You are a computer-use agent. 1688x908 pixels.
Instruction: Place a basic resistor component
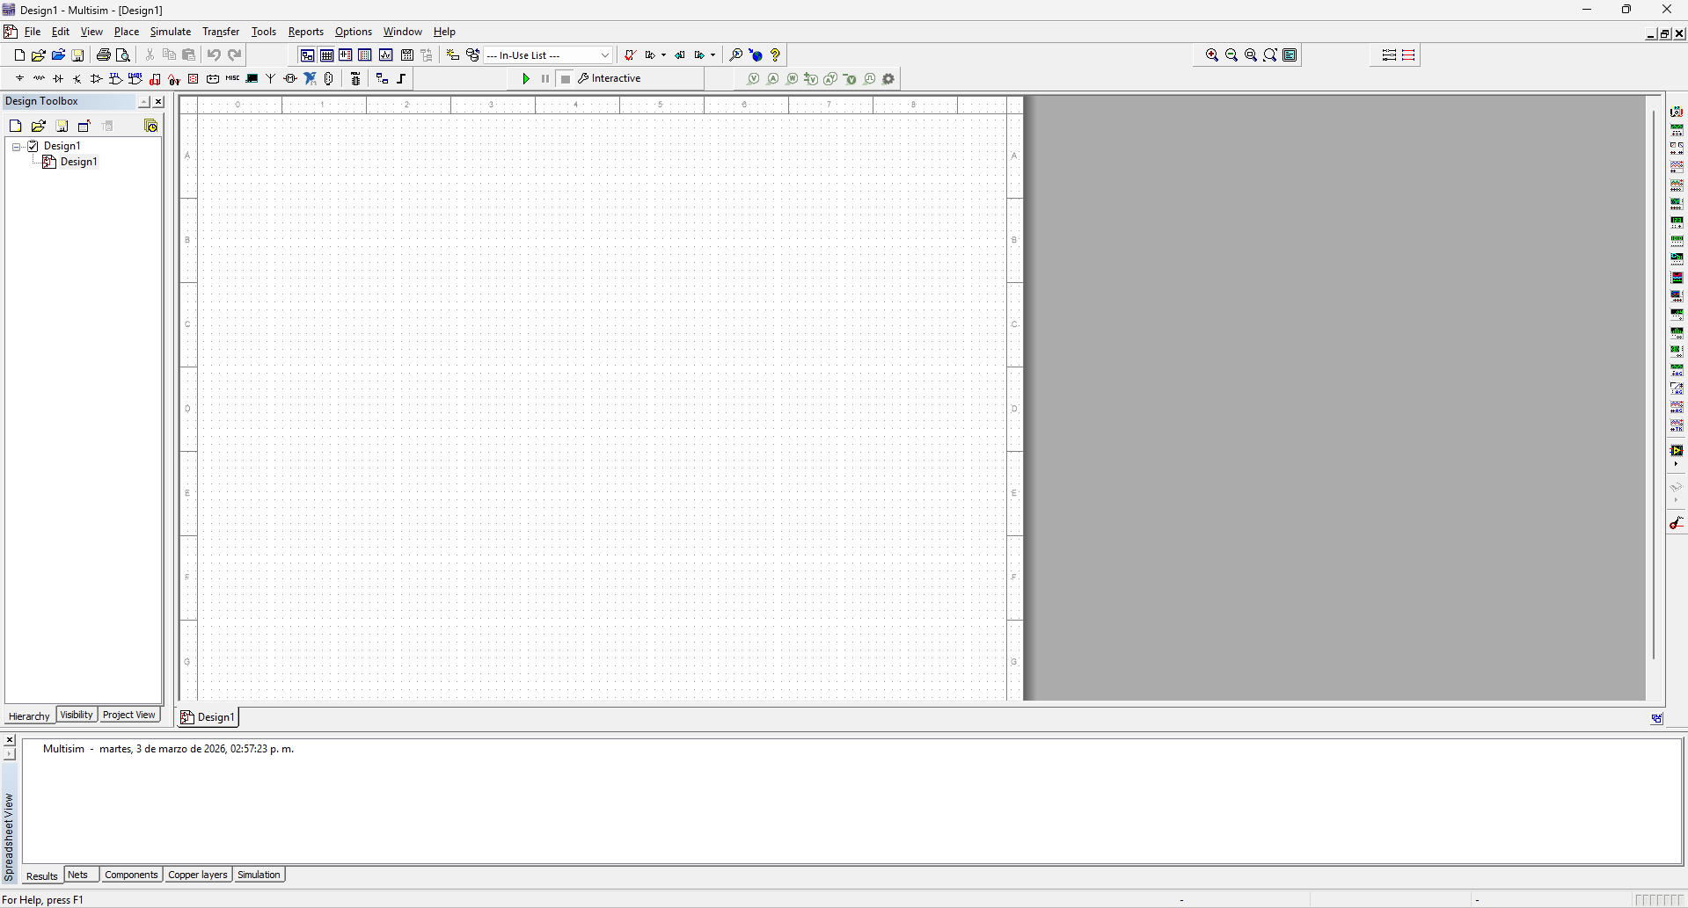coord(39,78)
